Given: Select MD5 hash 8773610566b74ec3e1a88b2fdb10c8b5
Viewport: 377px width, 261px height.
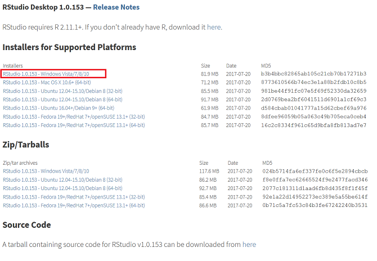Looking at the screenshot, I should [x=313, y=83].
